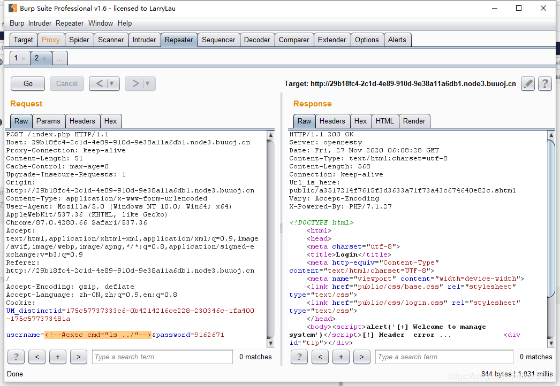
Task: Focus the request search text field
Action: [x=163, y=357]
